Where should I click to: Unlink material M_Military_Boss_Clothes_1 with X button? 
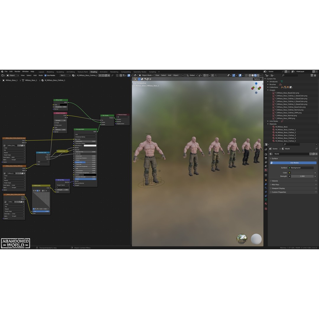(x=109, y=76)
